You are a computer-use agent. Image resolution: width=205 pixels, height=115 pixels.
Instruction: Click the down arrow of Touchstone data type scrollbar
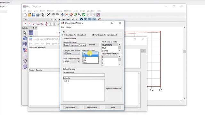tap(119, 65)
